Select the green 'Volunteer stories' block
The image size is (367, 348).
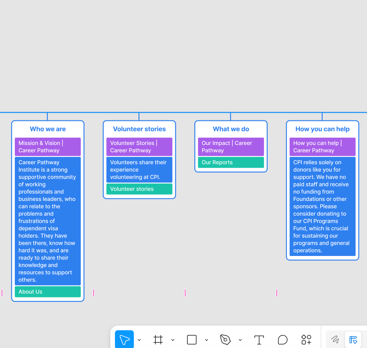139,189
